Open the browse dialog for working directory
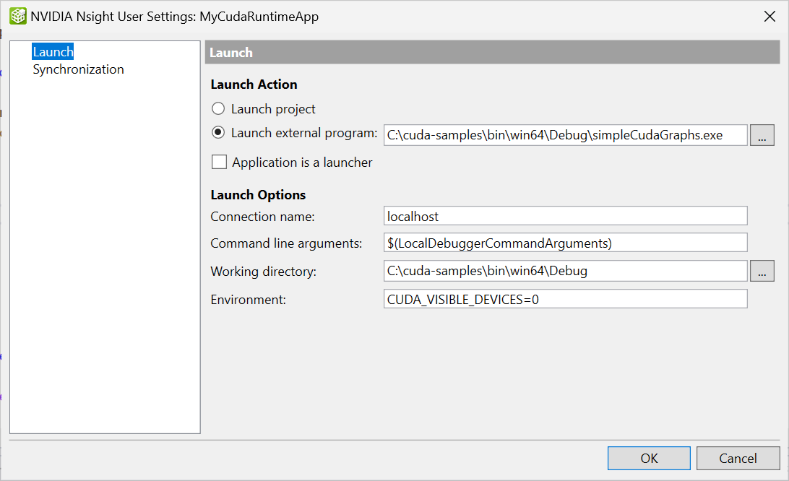This screenshot has width=789, height=481. click(x=762, y=271)
